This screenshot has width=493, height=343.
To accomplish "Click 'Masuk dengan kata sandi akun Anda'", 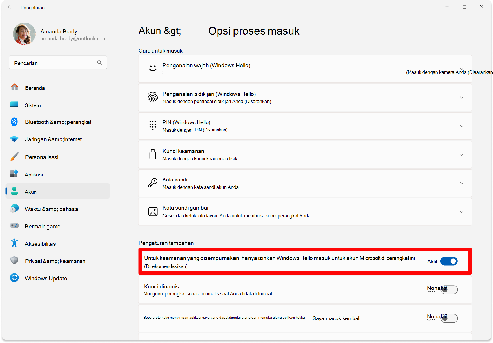I will (200, 187).
